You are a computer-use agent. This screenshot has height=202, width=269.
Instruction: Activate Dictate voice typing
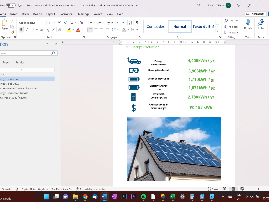tap(248, 26)
